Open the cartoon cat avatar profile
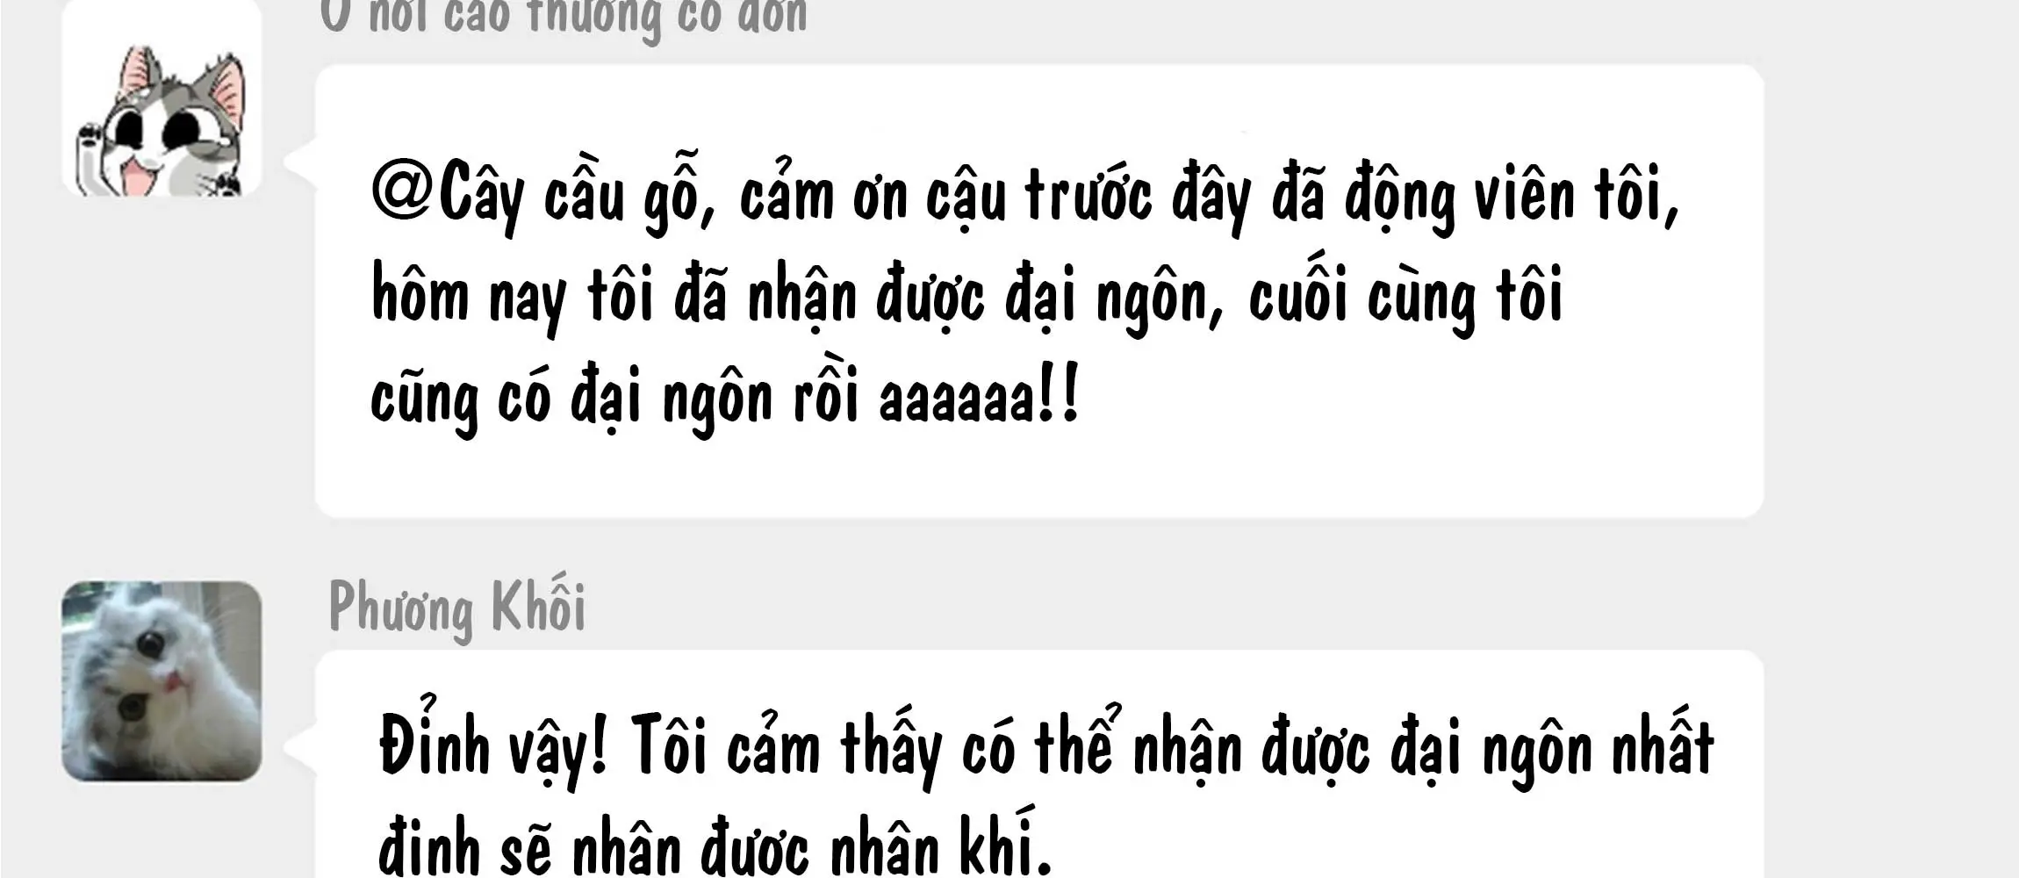 162,98
